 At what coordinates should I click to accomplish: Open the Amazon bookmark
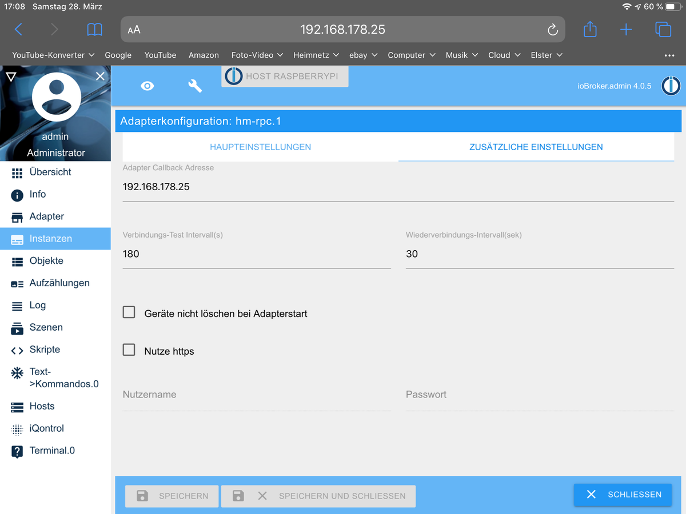[204, 55]
